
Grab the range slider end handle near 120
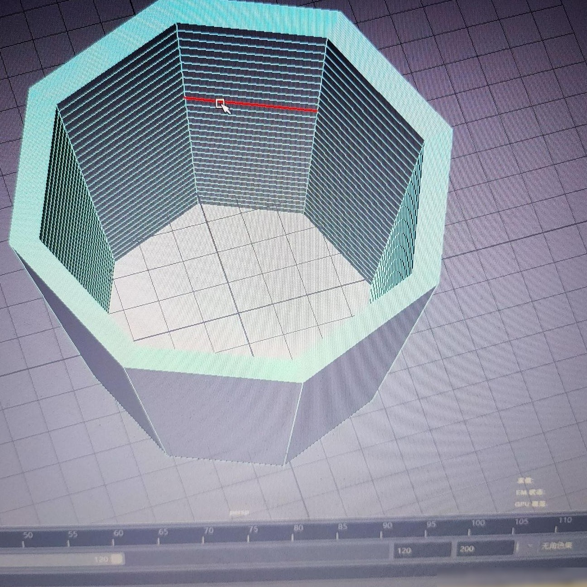[x=117, y=559]
